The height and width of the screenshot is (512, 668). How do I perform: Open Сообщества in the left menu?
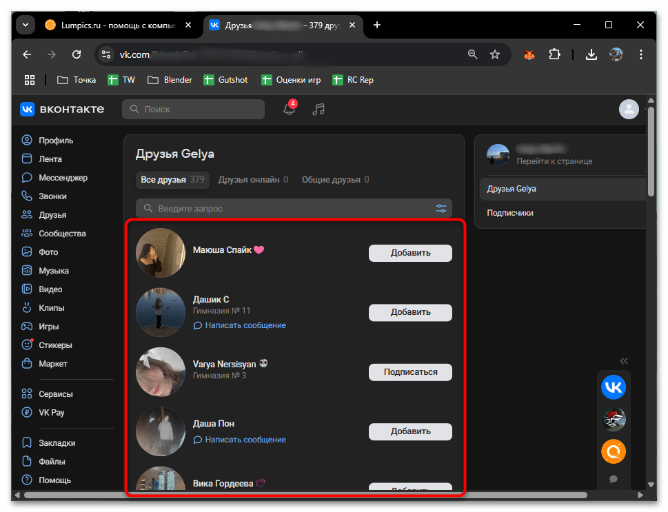(54, 234)
